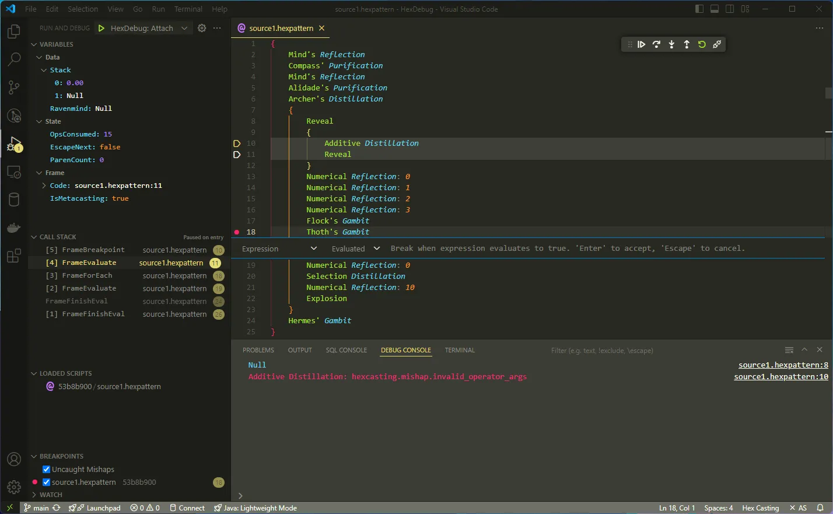This screenshot has height=514, width=833.
Task: Disconnect the debugger using the plug icon
Action: coord(717,44)
